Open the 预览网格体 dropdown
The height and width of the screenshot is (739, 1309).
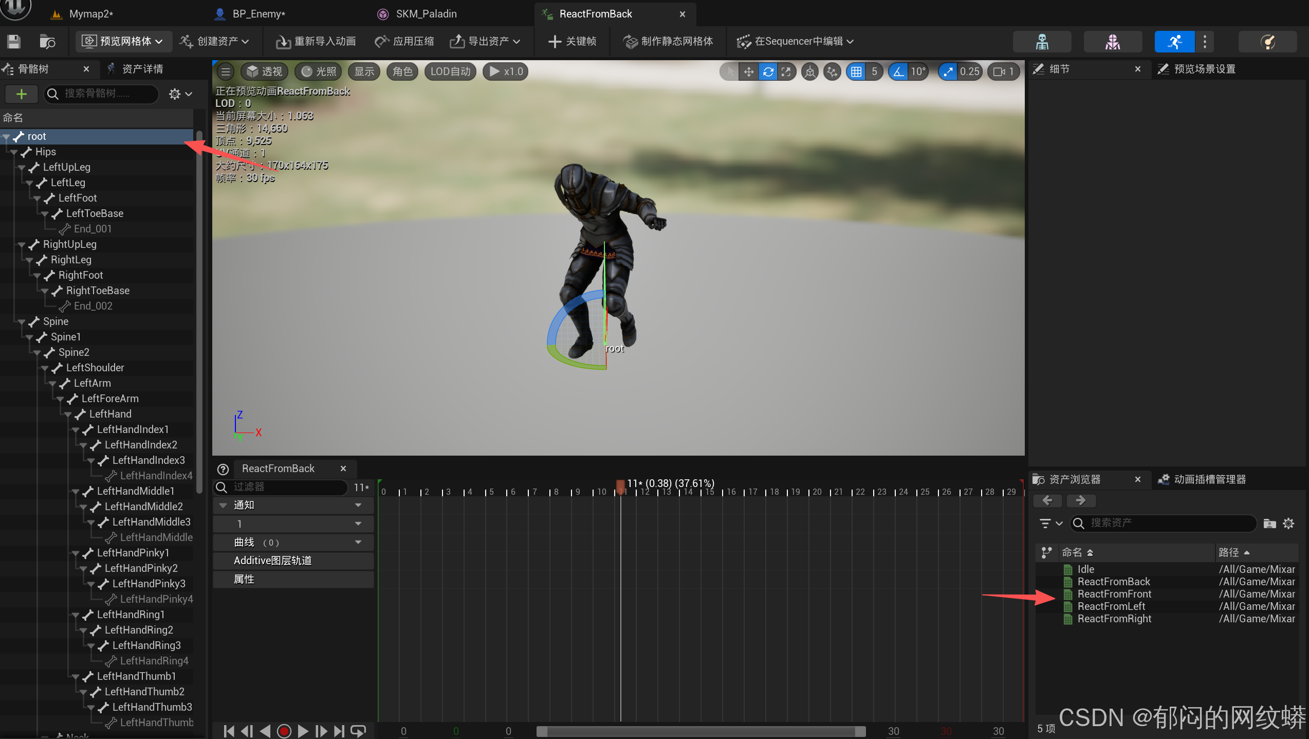[x=123, y=41]
